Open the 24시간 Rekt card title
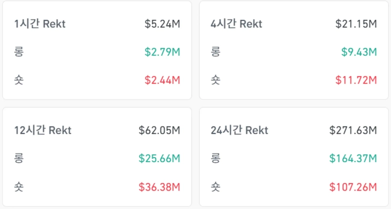This screenshot has height=209, width=391. (239, 130)
